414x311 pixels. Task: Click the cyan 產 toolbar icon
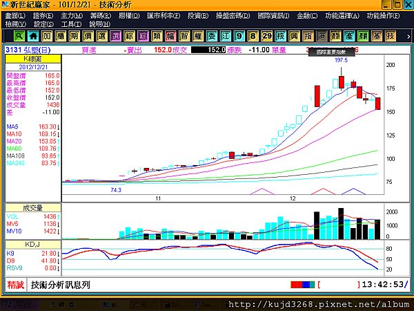[348, 36]
